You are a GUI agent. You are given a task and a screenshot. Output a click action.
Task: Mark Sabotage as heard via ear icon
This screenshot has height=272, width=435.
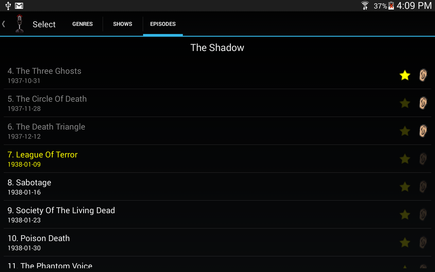tap(423, 187)
